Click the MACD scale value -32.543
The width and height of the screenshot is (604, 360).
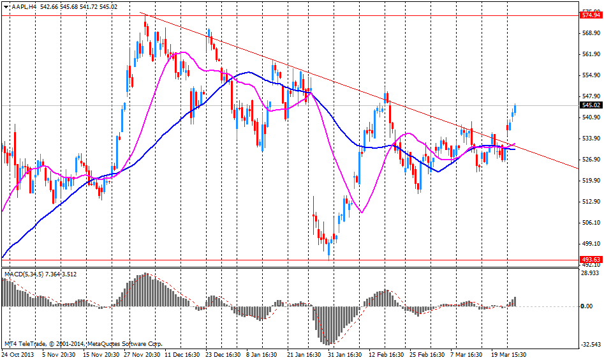(x=590, y=344)
